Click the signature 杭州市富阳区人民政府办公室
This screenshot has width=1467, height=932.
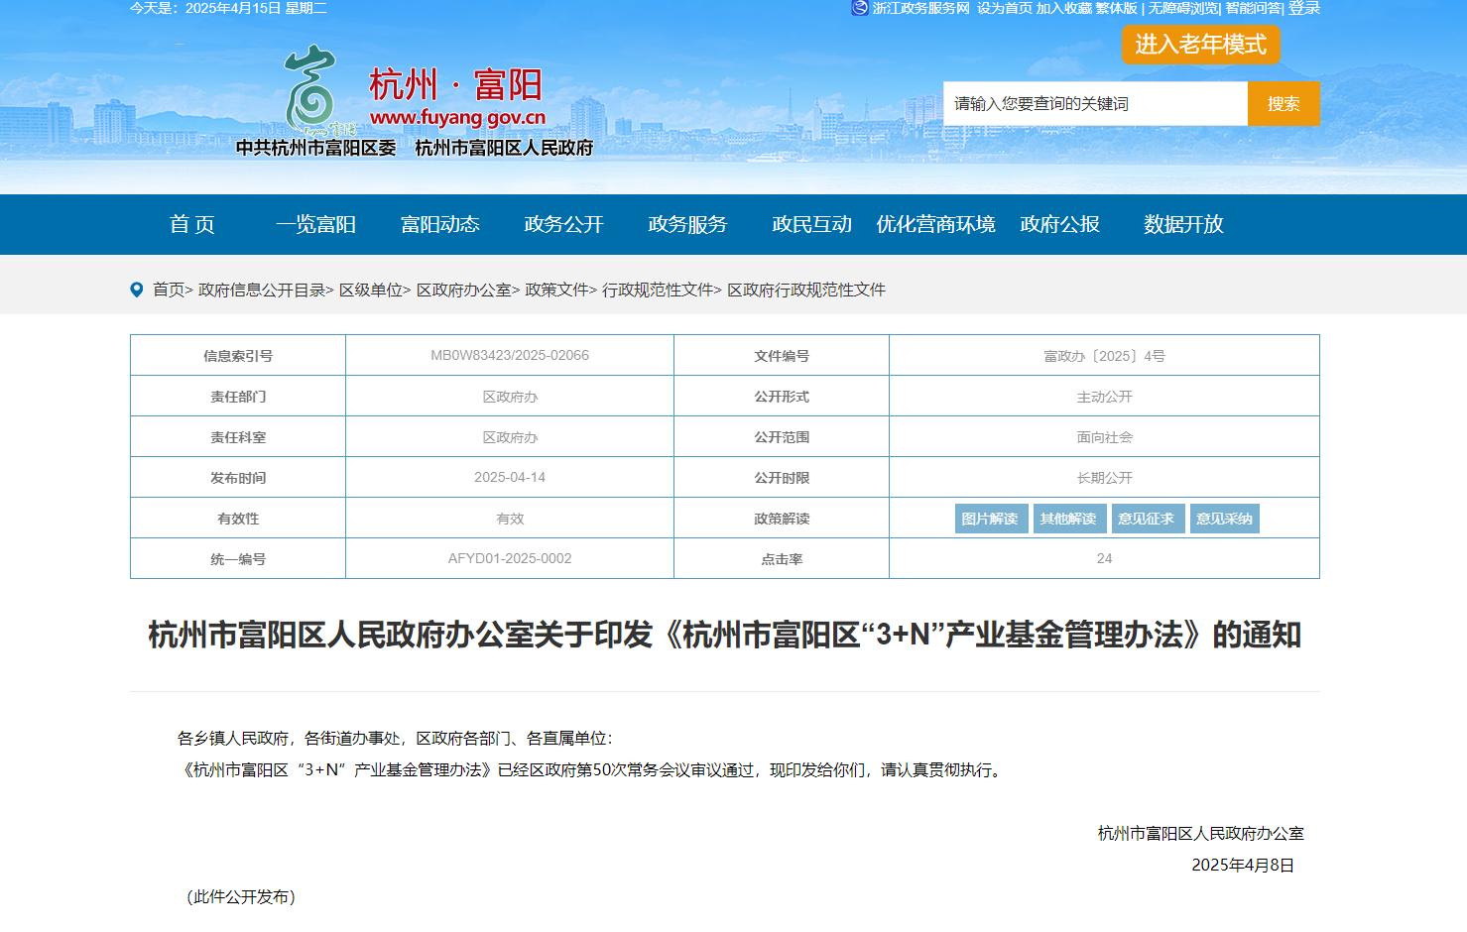tap(1200, 833)
